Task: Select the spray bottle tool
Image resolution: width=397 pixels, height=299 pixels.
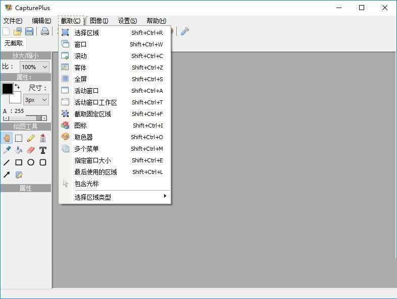Action: (43, 138)
